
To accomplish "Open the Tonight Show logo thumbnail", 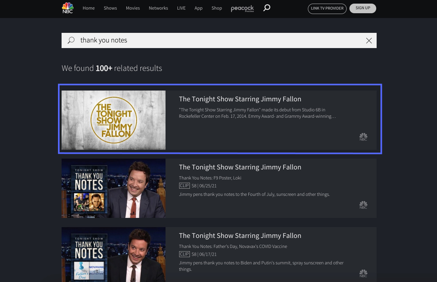I will pos(114,120).
